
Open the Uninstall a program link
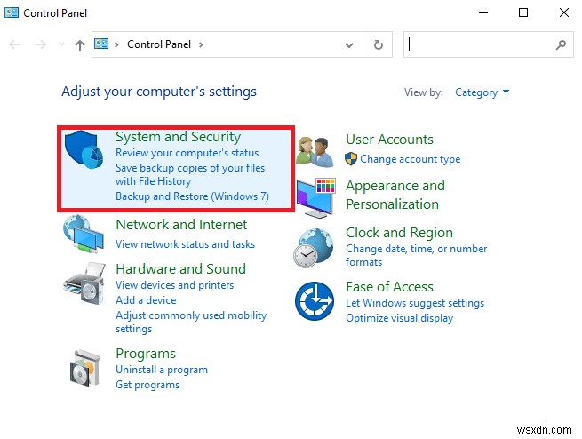[x=162, y=370]
